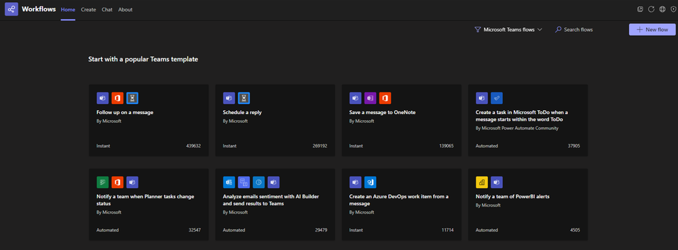Click the Workflows app logo icon
Image resolution: width=678 pixels, height=250 pixels.
point(12,9)
